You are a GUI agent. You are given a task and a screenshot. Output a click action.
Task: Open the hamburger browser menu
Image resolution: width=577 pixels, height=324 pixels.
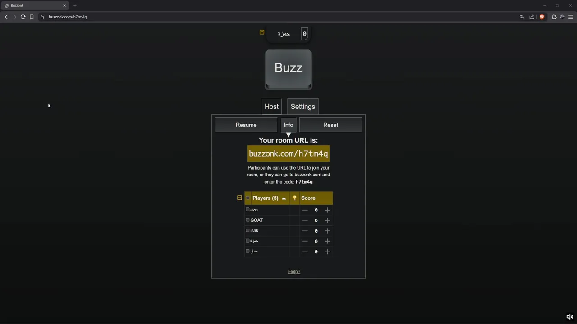click(571, 17)
